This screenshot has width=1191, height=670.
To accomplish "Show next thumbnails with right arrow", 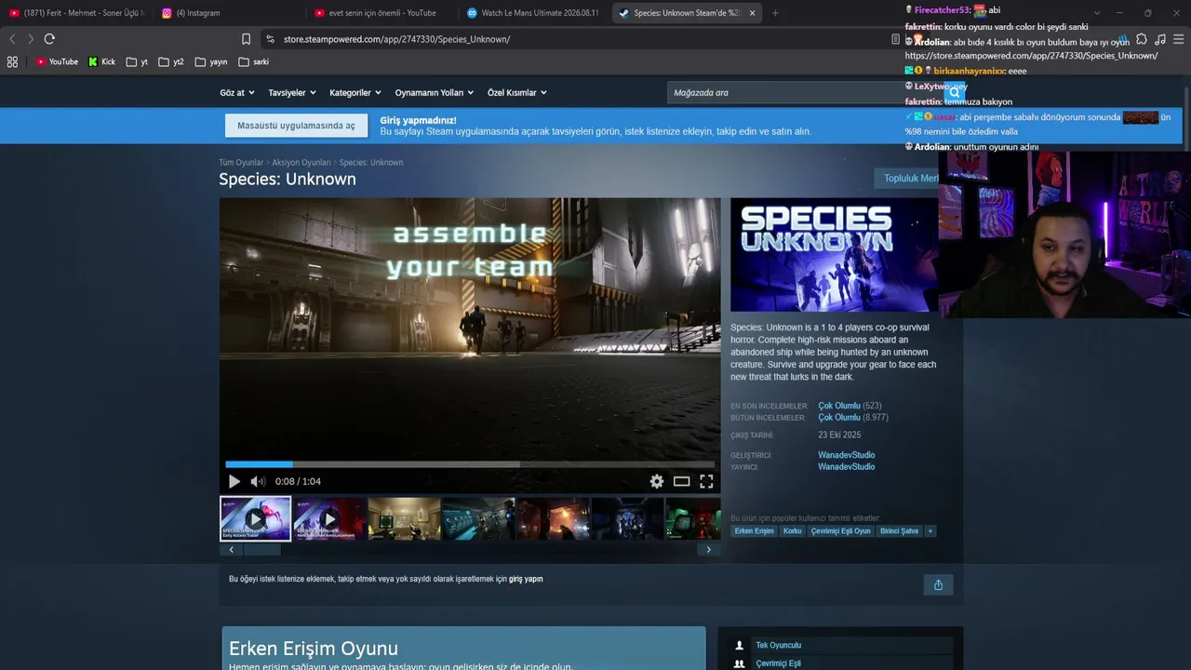I will [x=708, y=550].
